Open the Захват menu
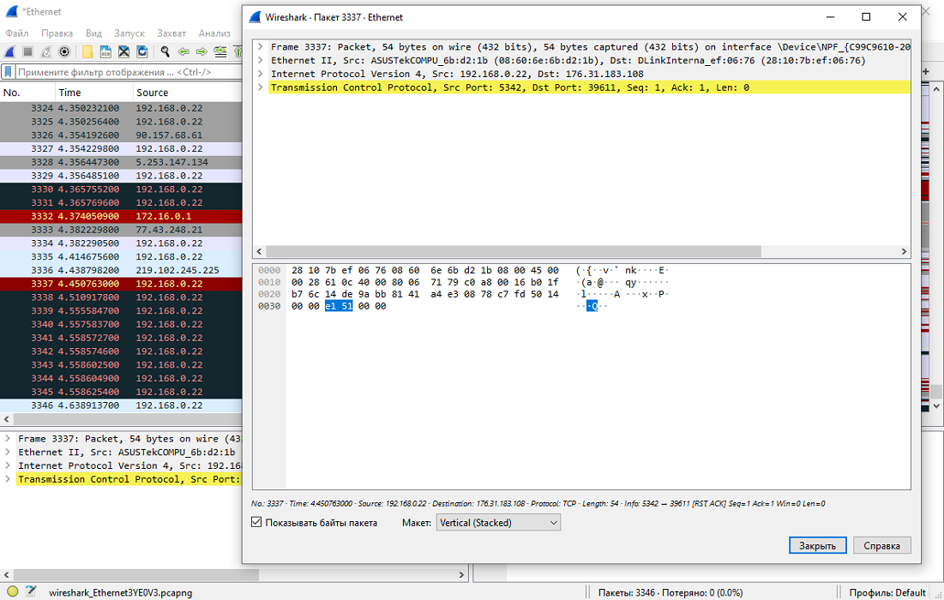Viewport: 944px width, 600px height. click(x=171, y=33)
